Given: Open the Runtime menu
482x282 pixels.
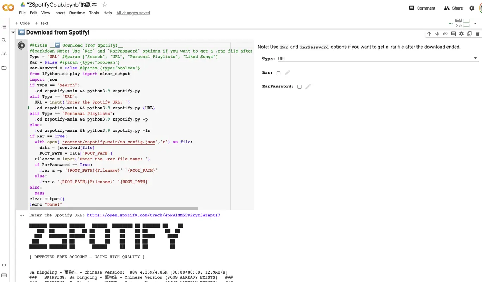Looking at the screenshot, I should 77,13.
